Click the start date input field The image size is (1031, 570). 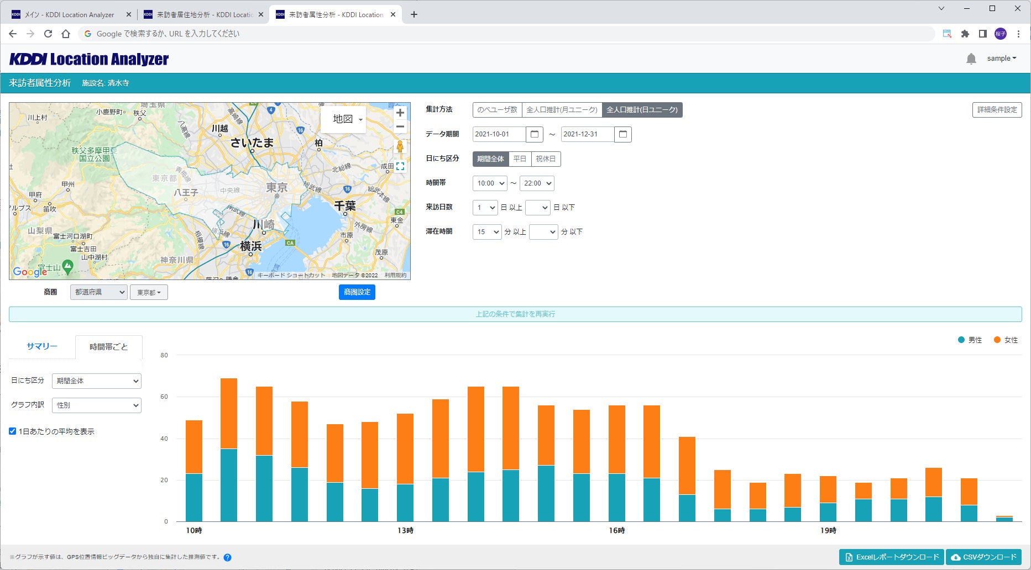[499, 134]
